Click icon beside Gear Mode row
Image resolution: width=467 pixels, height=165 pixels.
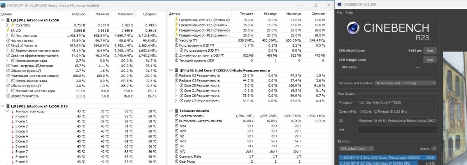[x=177, y=161]
